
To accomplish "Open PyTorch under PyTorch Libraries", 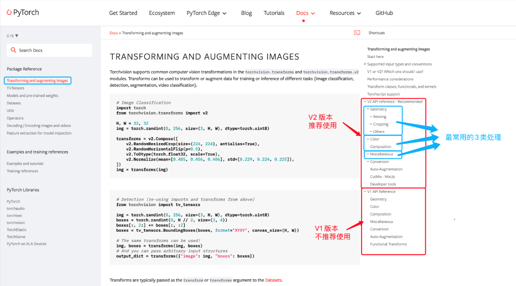I will [13, 202].
